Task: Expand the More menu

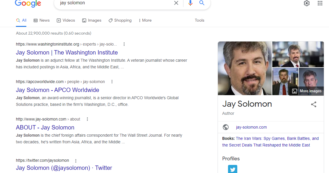Action: pyautogui.click(x=145, y=20)
